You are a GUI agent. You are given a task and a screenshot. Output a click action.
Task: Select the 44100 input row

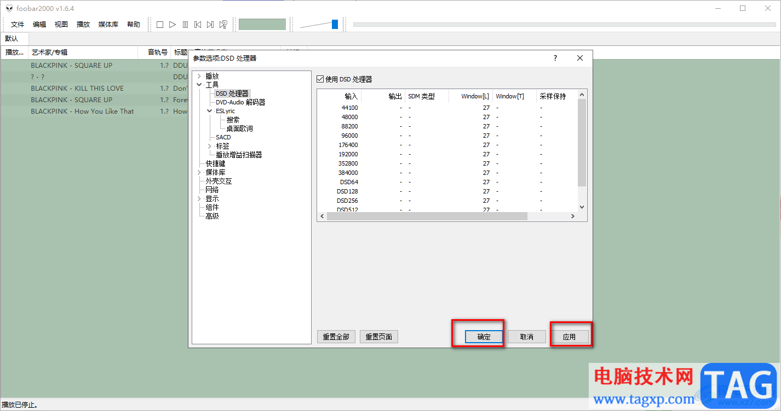(x=447, y=108)
